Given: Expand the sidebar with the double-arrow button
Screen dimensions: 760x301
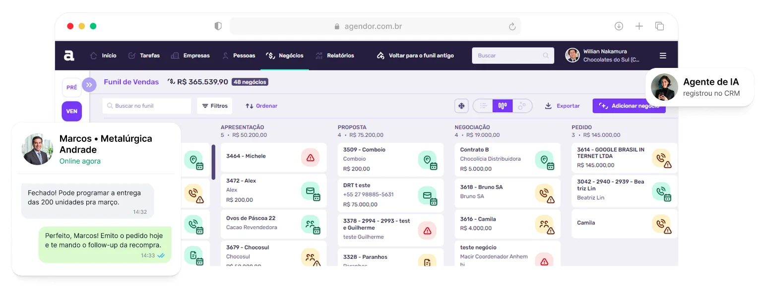Looking at the screenshot, I should coord(89,85).
